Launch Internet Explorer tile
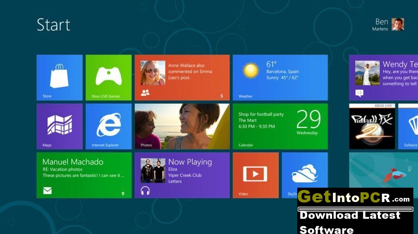 (x=109, y=126)
